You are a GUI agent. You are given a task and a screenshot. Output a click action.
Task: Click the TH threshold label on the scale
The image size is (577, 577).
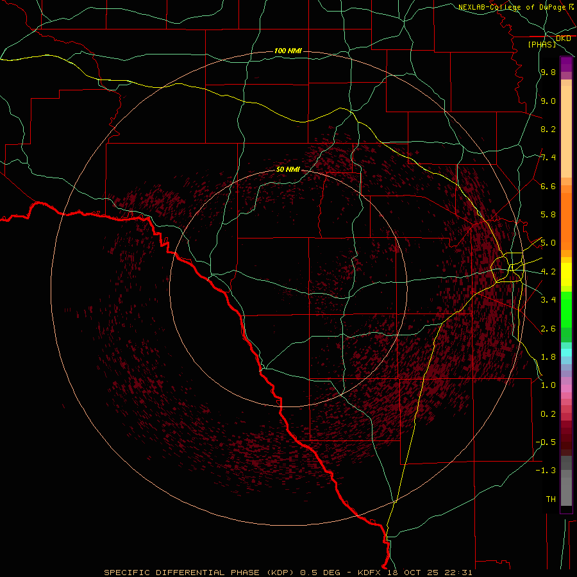click(x=551, y=499)
